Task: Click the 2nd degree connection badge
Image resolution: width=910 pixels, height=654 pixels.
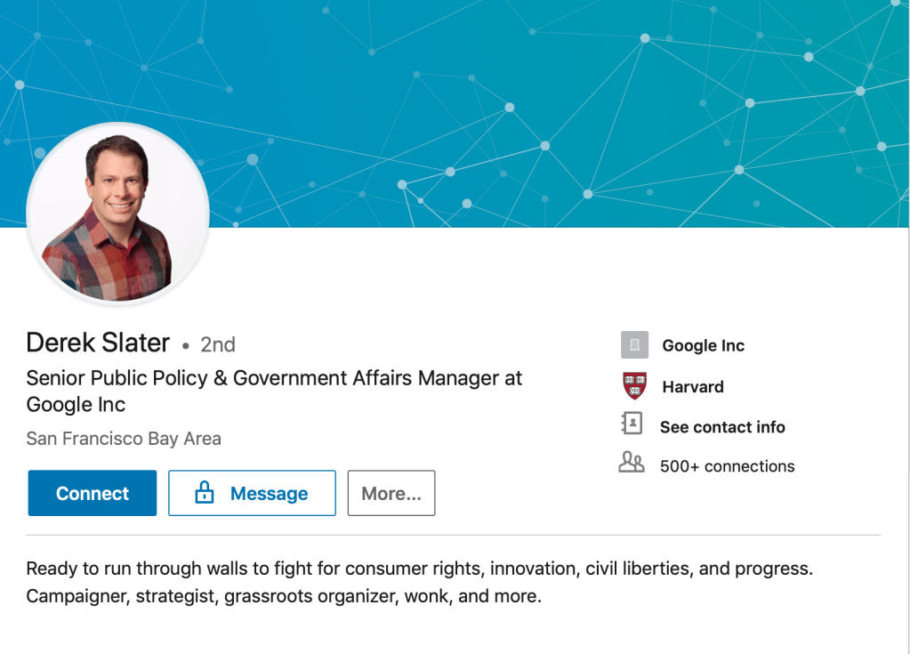Action: click(217, 344)
